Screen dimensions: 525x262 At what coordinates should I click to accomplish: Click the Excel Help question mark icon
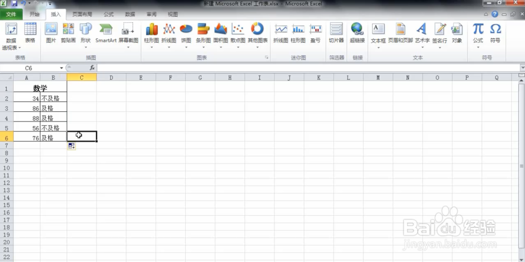[x=495, y=14]
